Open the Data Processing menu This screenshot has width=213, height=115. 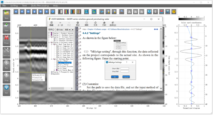pyautogui.click(x=40, y=6)
